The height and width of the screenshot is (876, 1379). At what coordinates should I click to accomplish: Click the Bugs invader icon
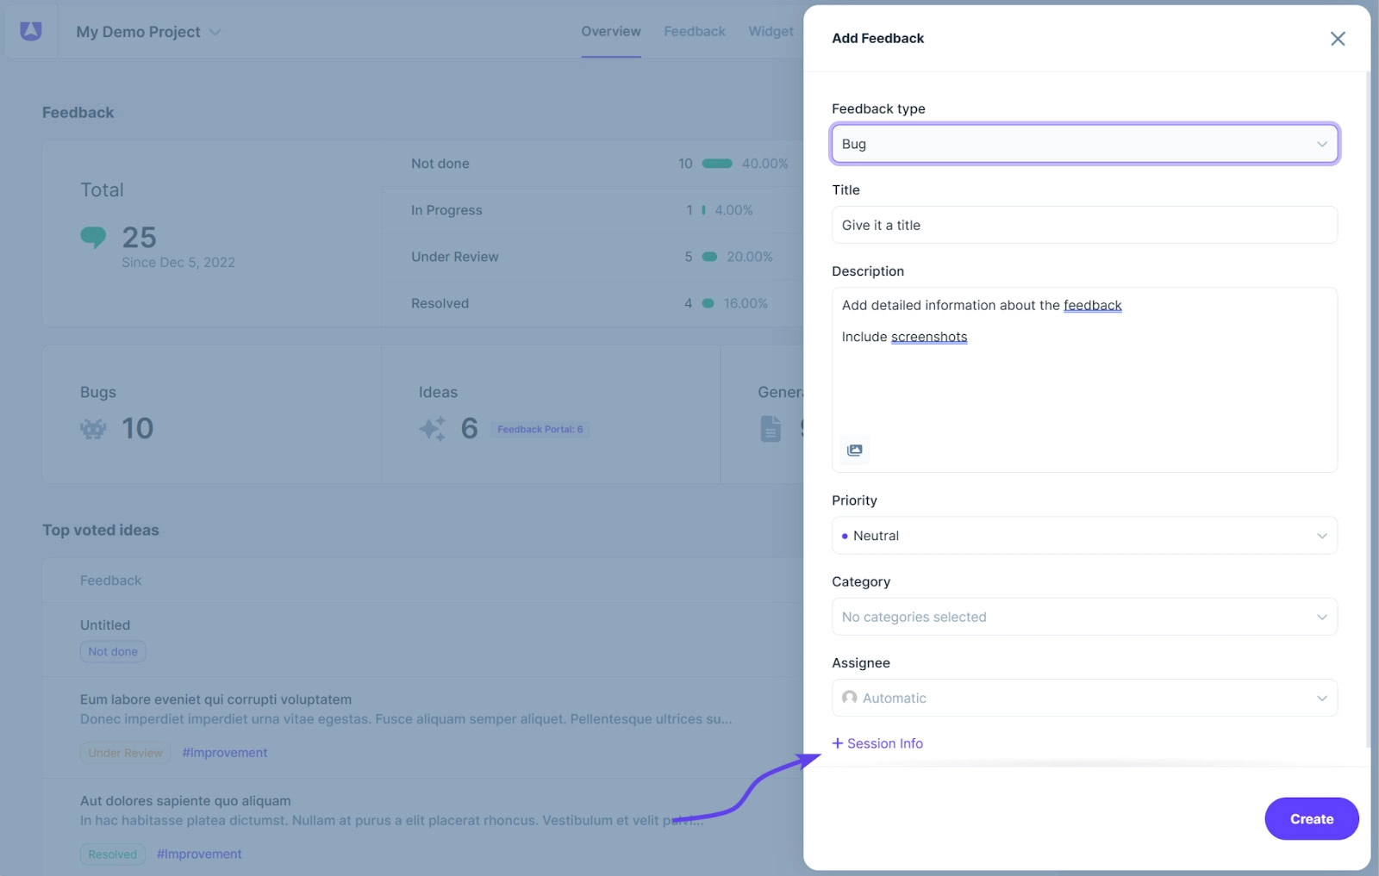tap(93, 429)
